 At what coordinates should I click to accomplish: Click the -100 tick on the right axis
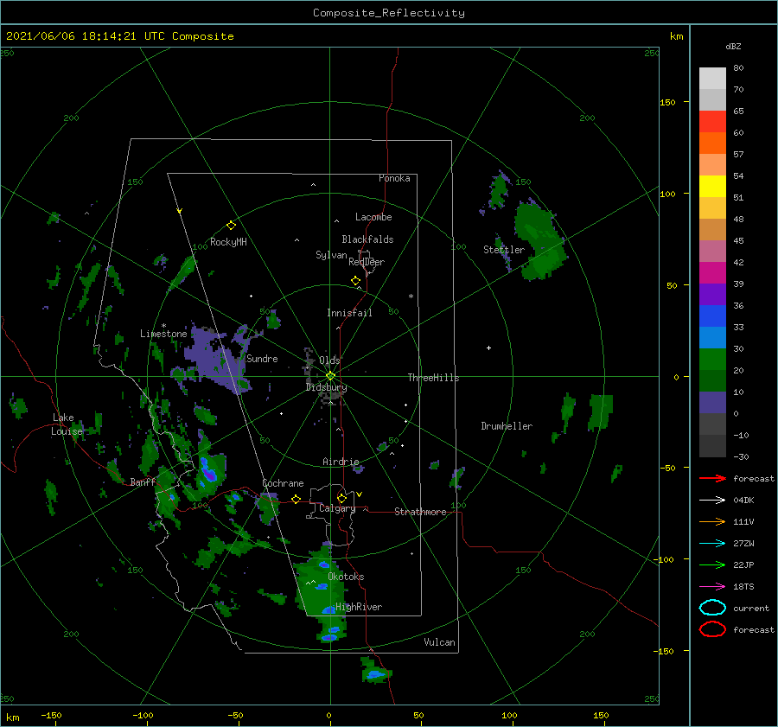[663, 560]
